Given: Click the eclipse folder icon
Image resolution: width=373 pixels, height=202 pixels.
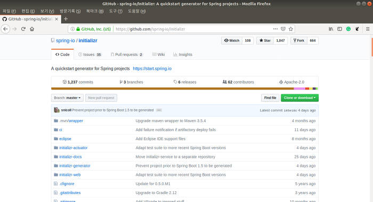Looking at the screenshot, I should click(x=56, y=139).
